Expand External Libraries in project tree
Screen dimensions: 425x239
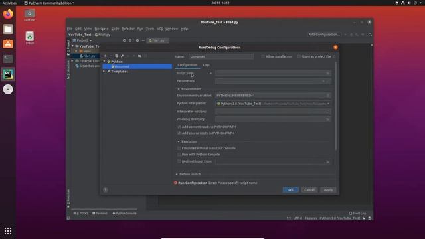click(x=72, y=61)
